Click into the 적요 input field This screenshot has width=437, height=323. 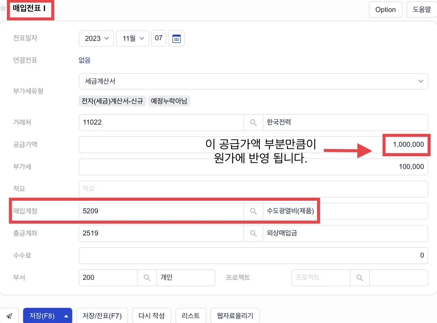[x=253, y=189]
